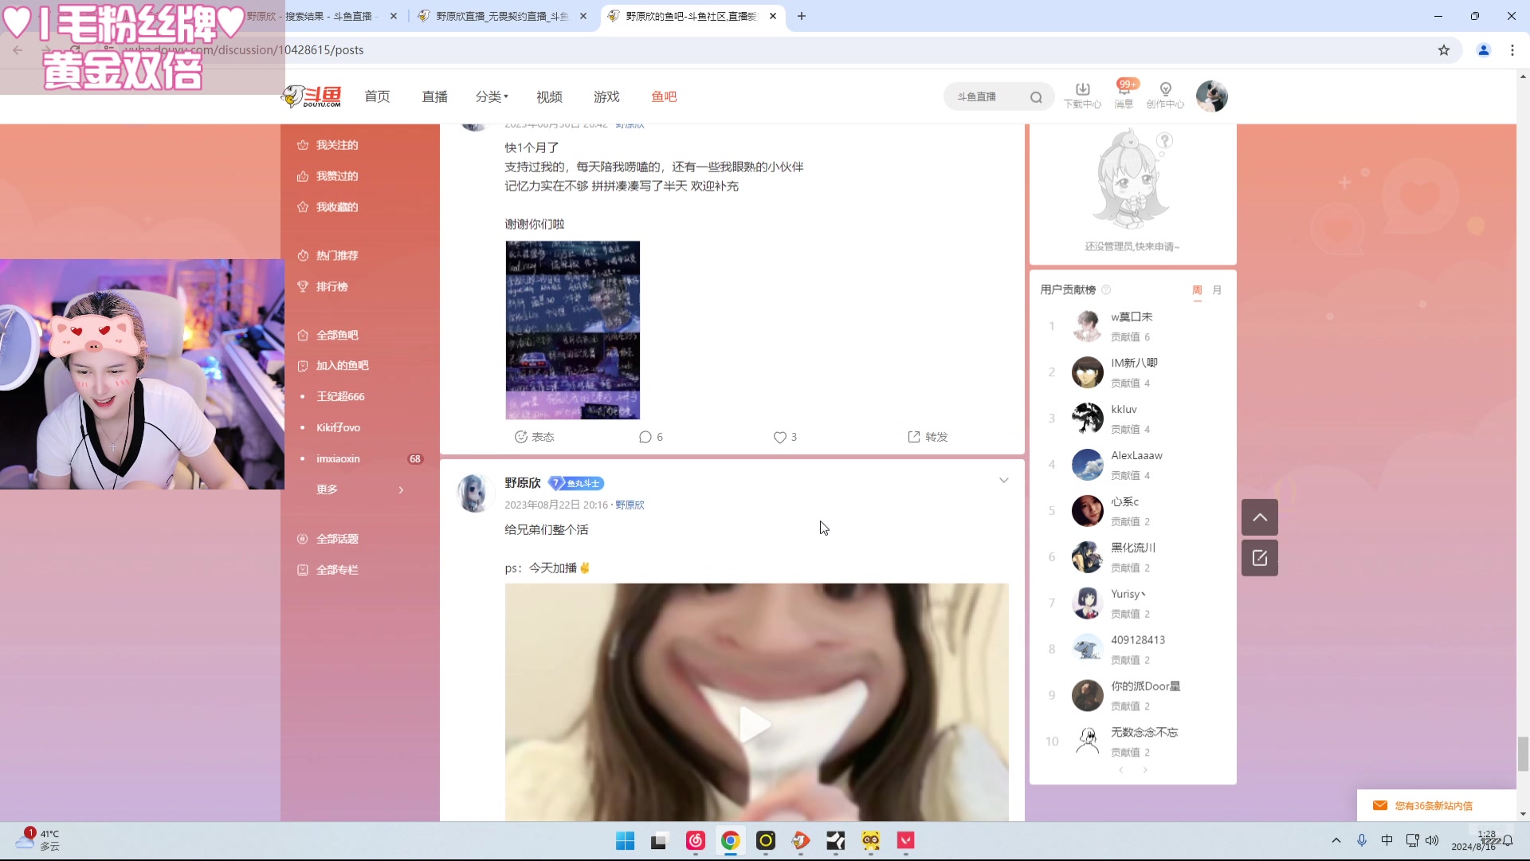This screenshot has height=861, width=1530.
Task: Open new browser tab plus button
Action: 802,16
